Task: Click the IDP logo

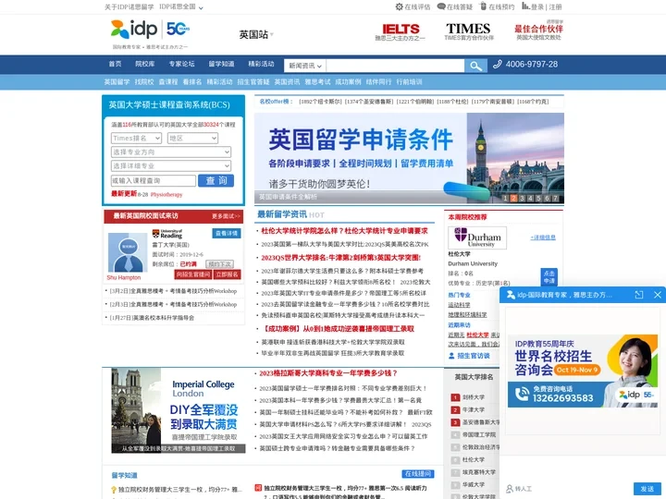Action: [x=134, y=29]
